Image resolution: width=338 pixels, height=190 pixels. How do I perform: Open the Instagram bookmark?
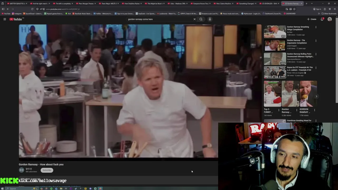(17, 13)
